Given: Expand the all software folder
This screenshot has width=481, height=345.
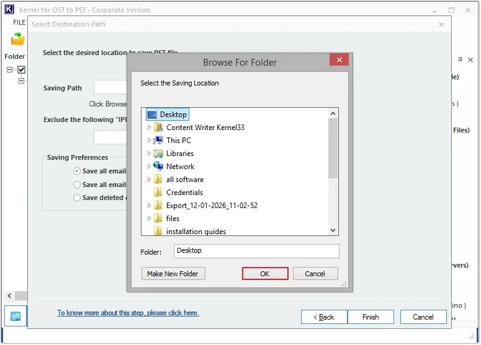Looking at the screenshot, I should pos(149,180).
